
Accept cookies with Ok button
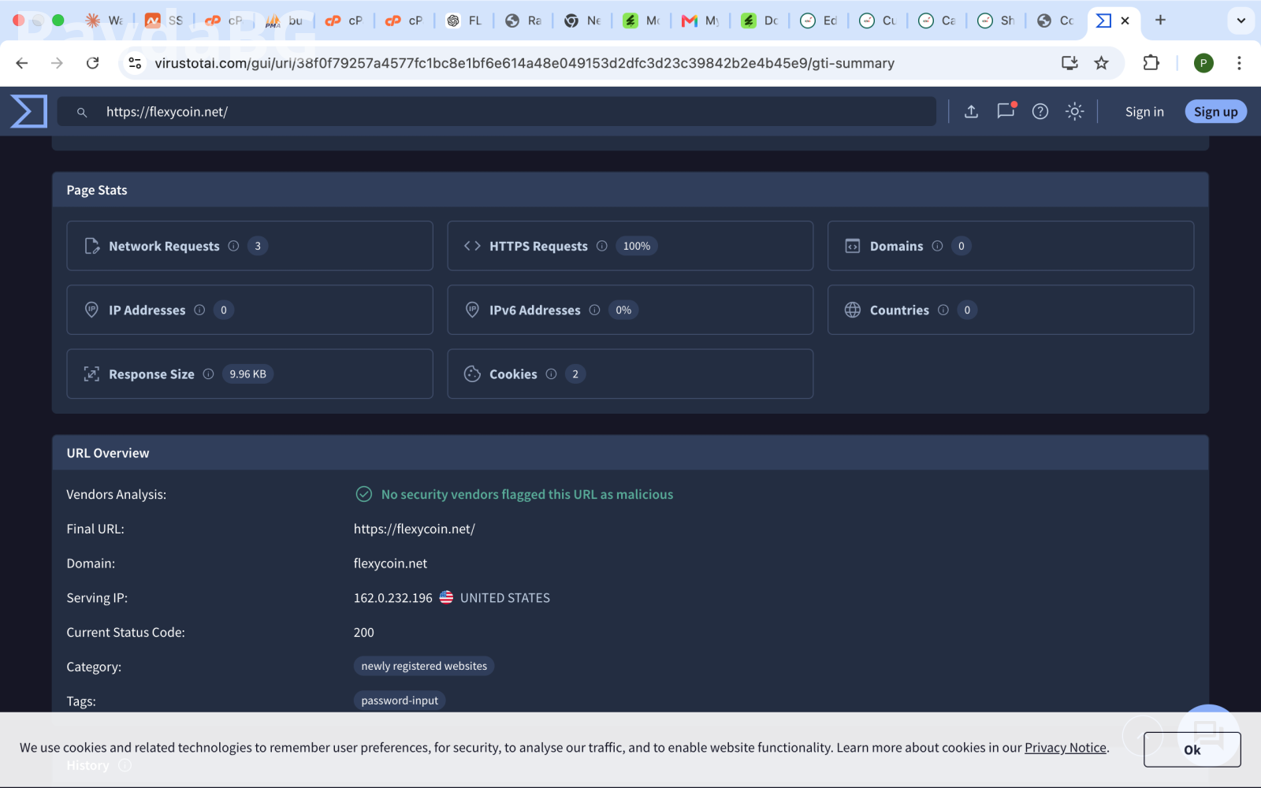1192,749
